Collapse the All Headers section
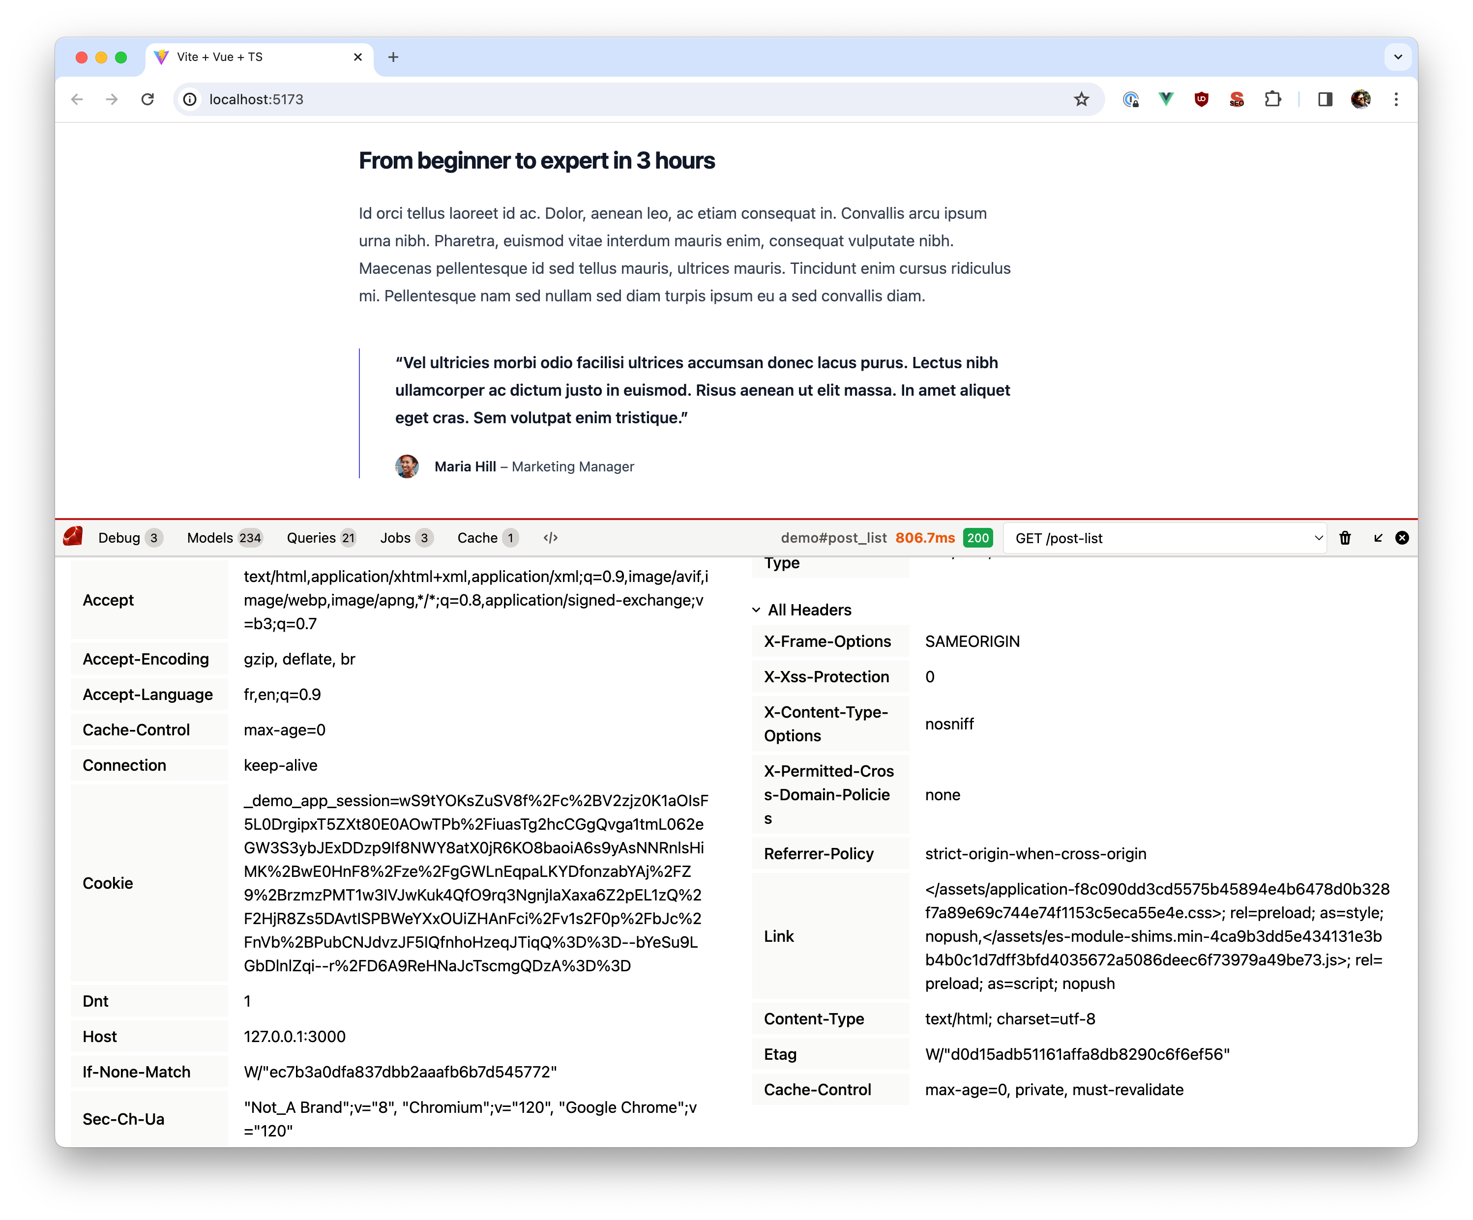The width and height of the screenshot is (1473, 1220). pos(756,610)
